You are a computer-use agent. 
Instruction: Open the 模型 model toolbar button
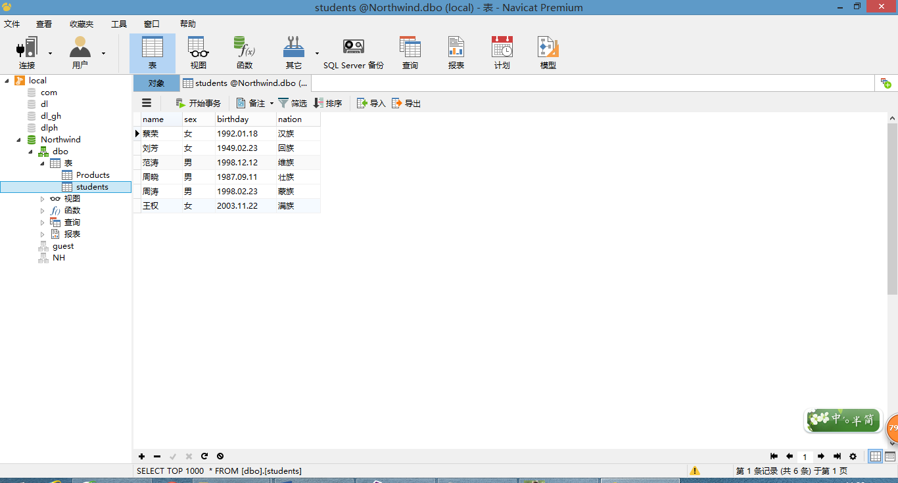point(548,53)
